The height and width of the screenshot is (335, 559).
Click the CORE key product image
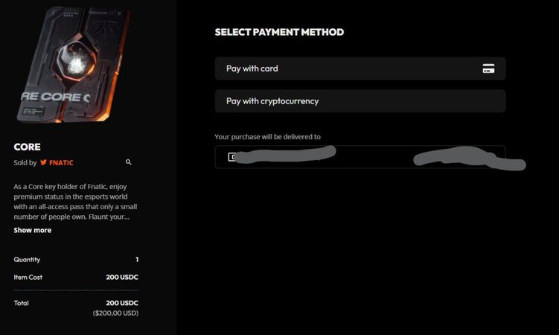(x=74, y=65)
